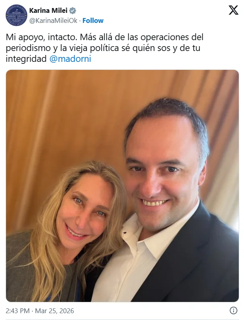
Task: Click the phrase "vieja política" in the tweet
Action: tap(96, 48)
